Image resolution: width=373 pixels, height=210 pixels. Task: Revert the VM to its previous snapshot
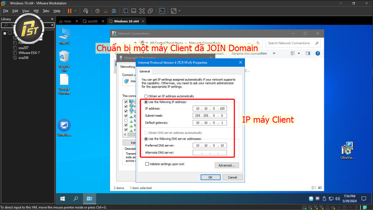106,11
